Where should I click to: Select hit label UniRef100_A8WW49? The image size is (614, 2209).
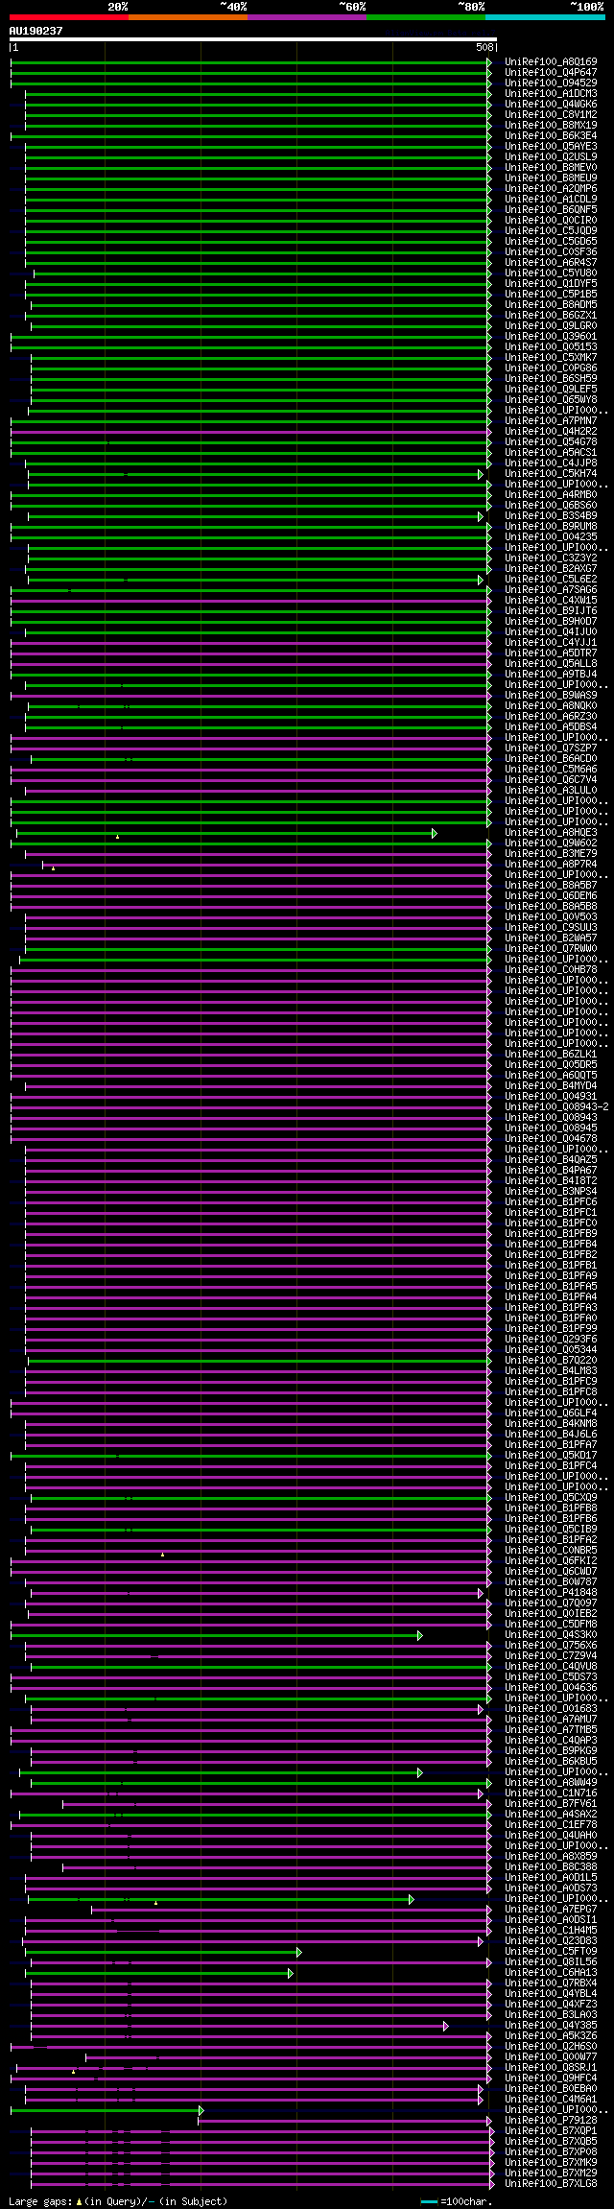[x=551, y=1782]
